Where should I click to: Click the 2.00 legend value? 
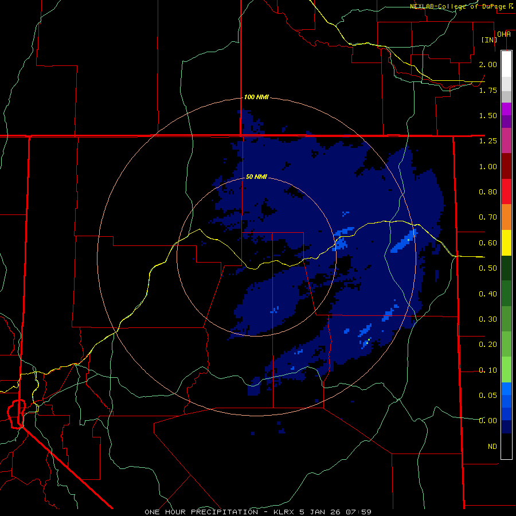click(488, 64)
